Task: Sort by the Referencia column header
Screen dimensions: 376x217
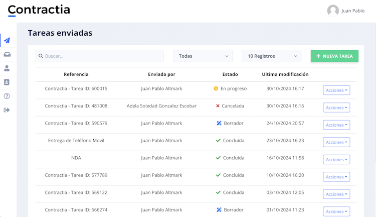Action: click(76, 74)
